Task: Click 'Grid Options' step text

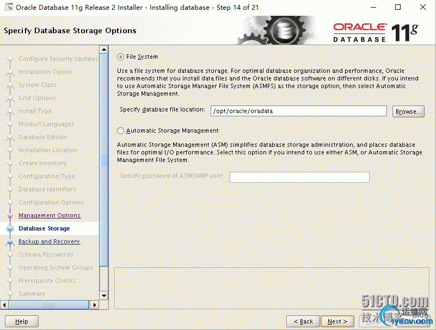Action: [37, 98]
